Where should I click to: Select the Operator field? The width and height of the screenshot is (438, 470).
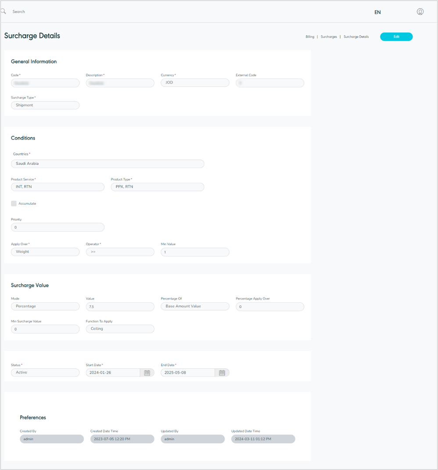tap(120, 252)
